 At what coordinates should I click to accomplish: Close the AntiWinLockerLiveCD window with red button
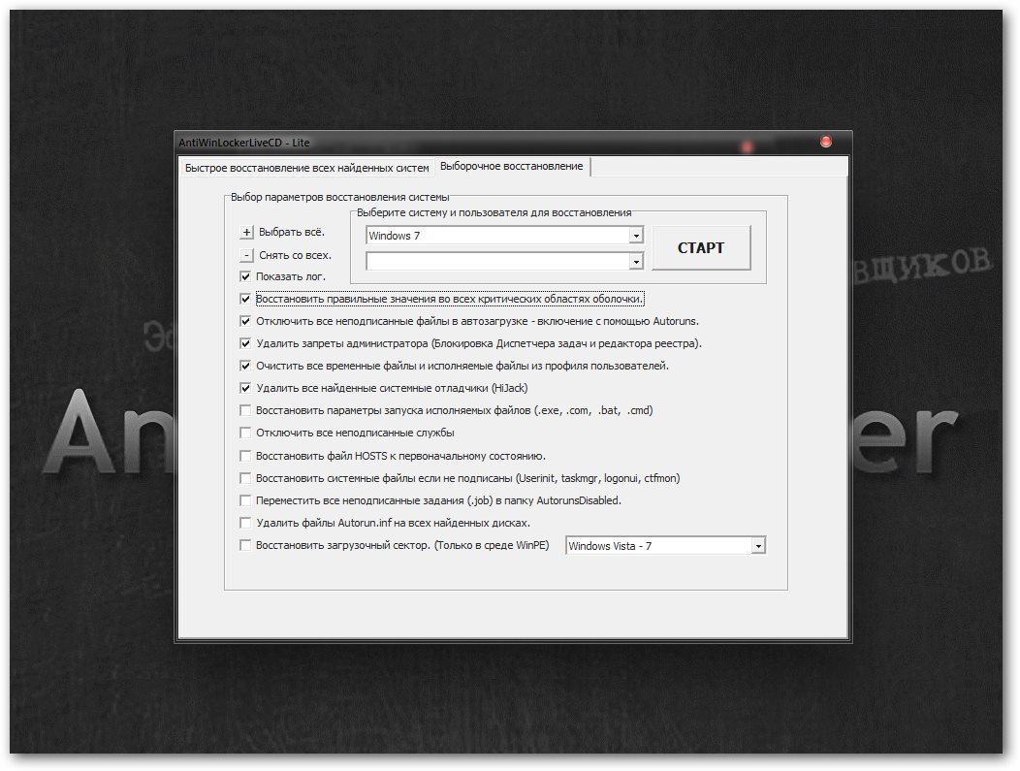coord(826,142)
